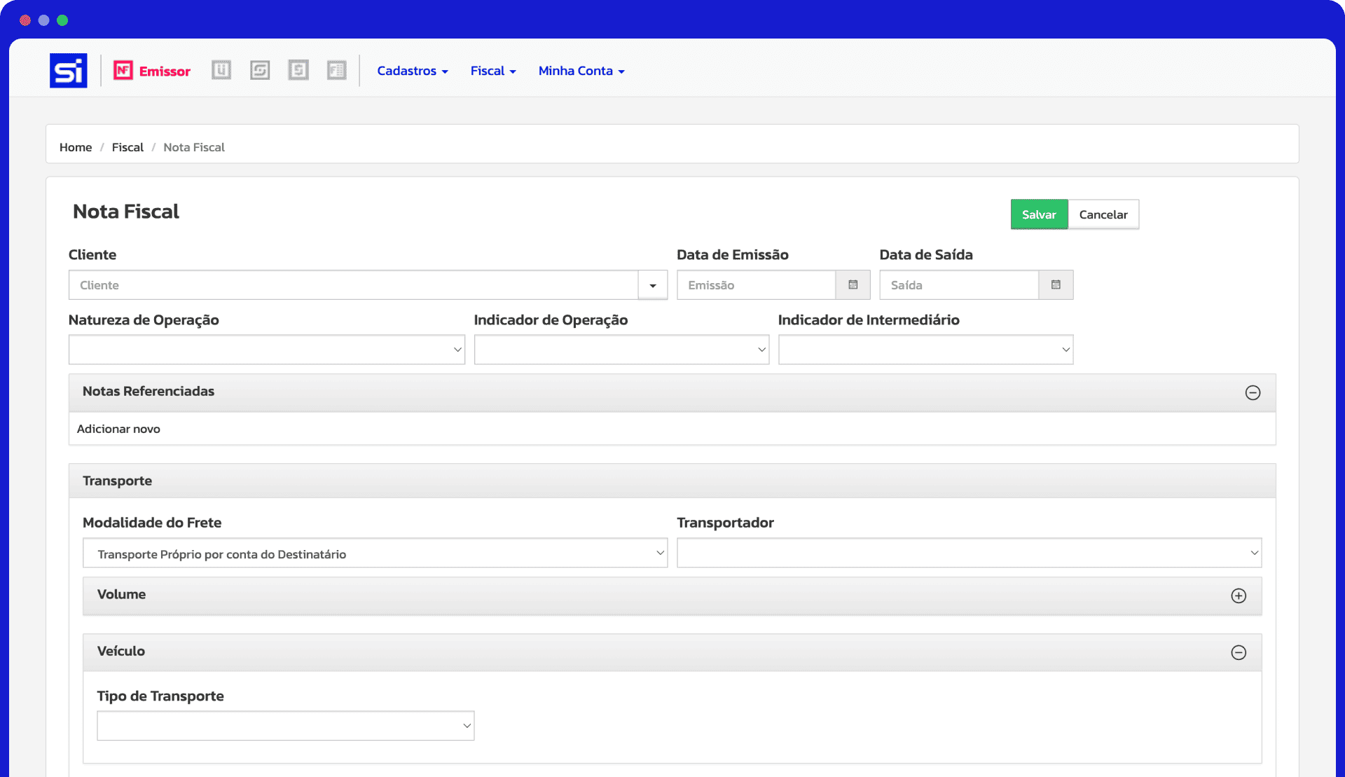Image resolution: width=1345 pixels, height=777 pixels.
Task: Open the Modalidade do Frete dropdown
Action: [375, 553]
